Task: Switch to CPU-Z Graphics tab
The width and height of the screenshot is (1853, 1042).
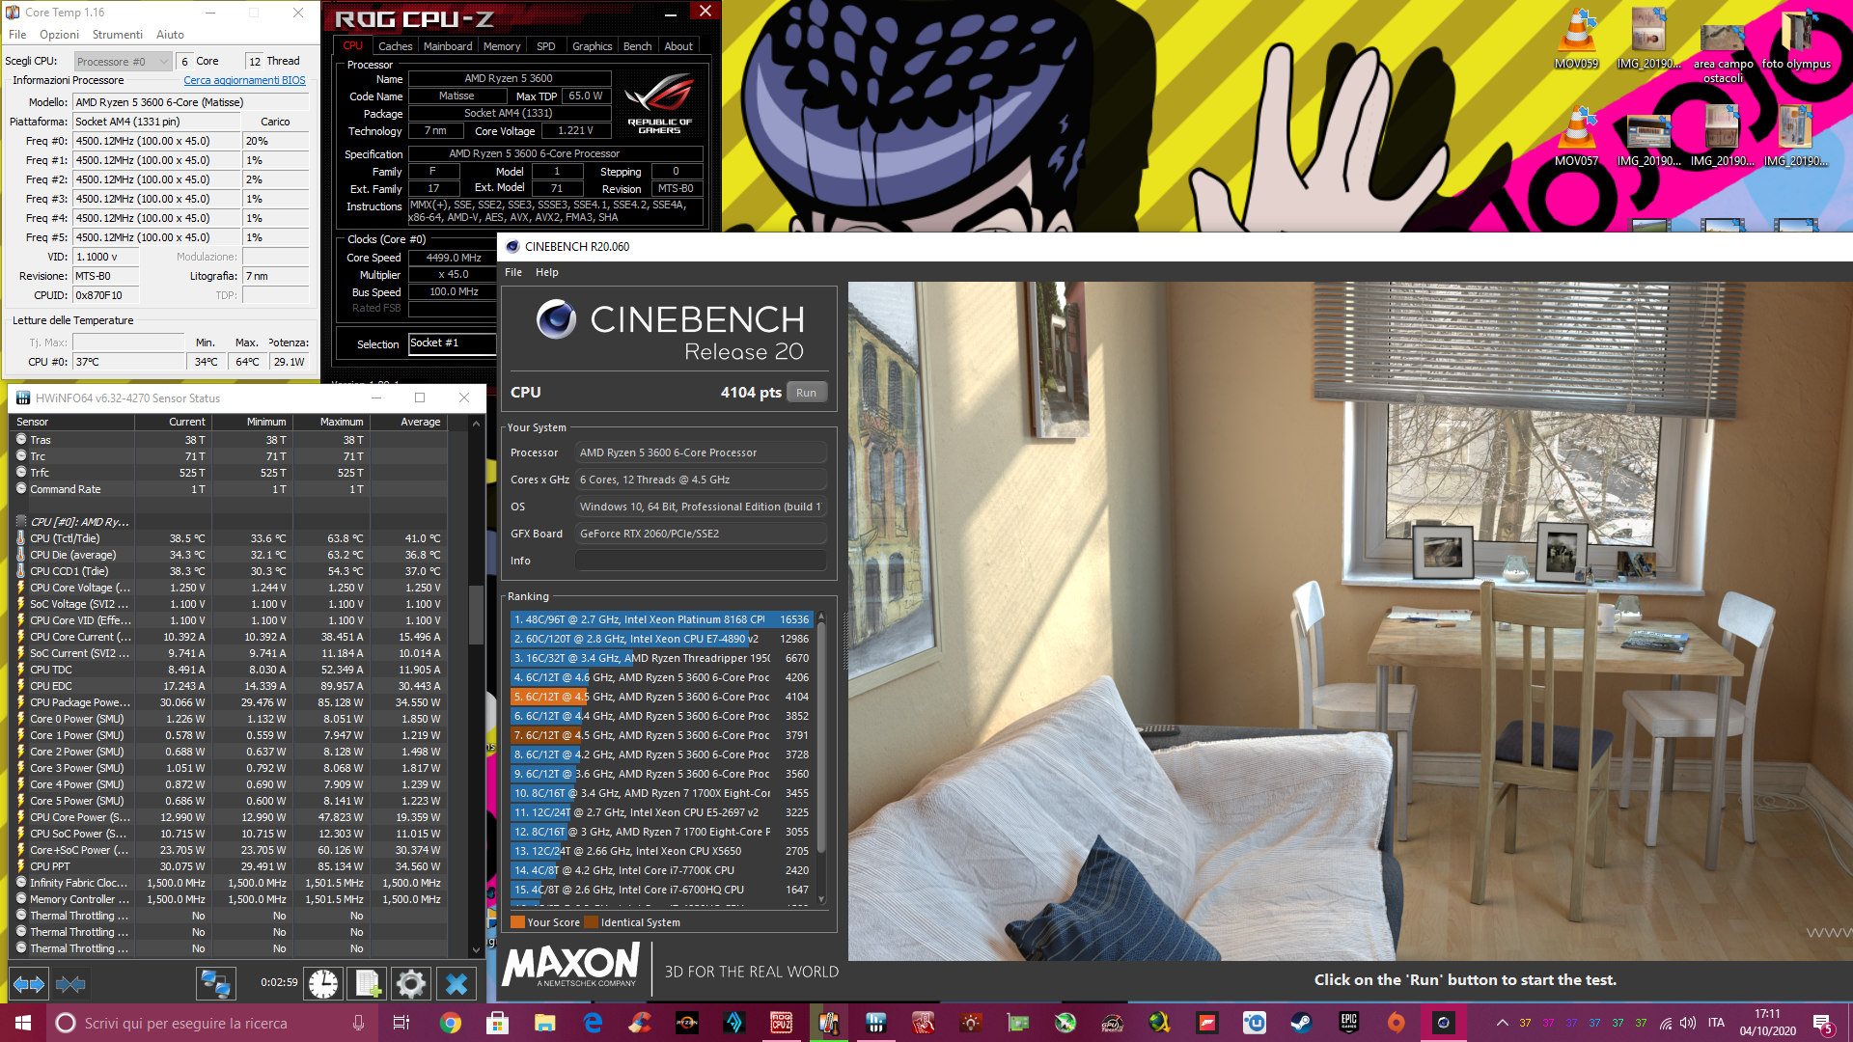Action: [592, 46]
